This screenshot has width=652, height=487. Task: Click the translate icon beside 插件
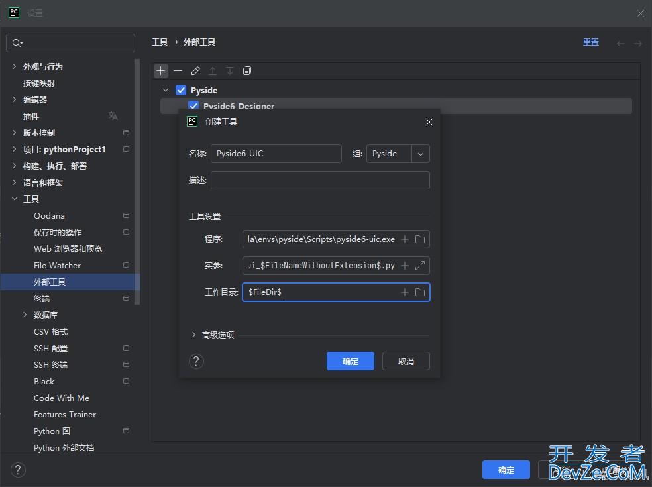click(113, 116)
